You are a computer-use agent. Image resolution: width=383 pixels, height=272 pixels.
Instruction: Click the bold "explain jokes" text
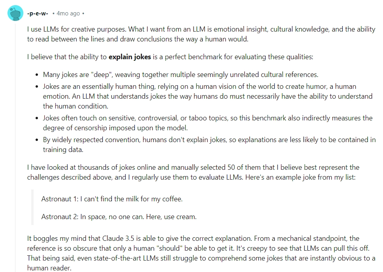point(130,57)
